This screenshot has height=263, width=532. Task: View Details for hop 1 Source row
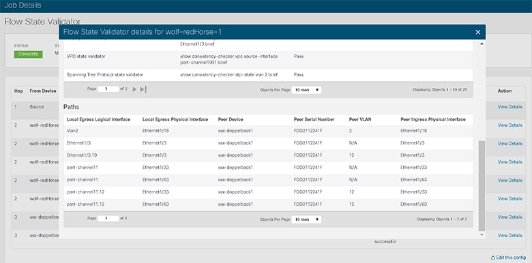click(x=509, y=107)
